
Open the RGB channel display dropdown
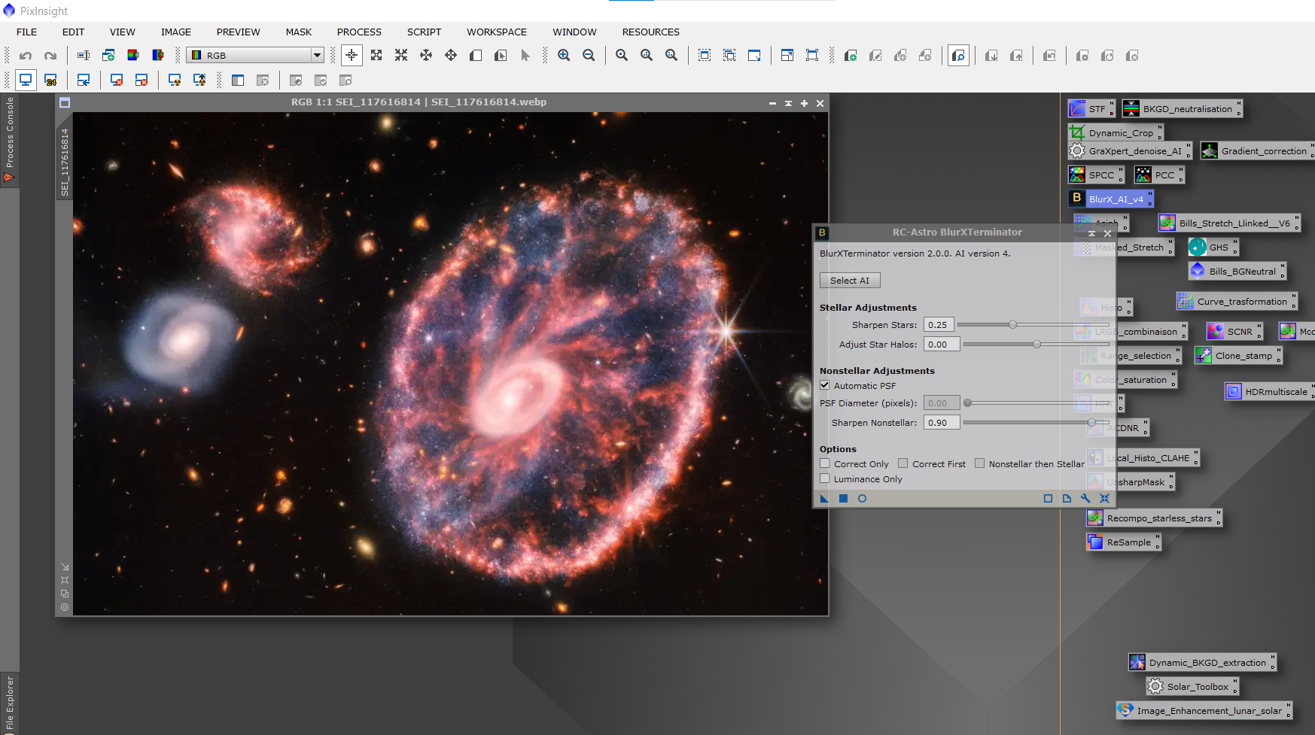pyautogui.click(x=317, y=56)
